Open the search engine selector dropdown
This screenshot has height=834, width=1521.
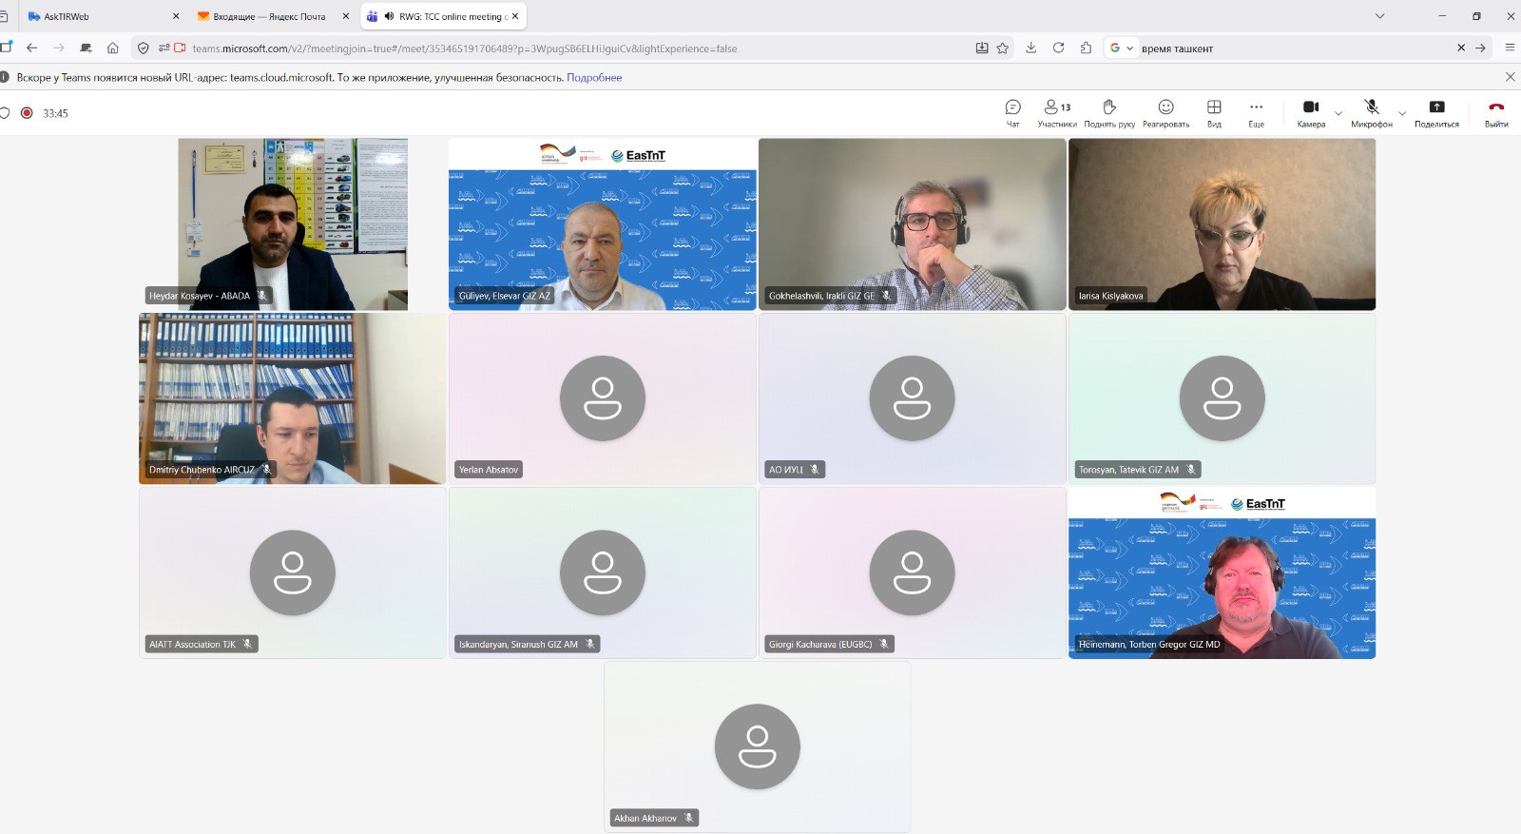click(x=1122, y=48)
